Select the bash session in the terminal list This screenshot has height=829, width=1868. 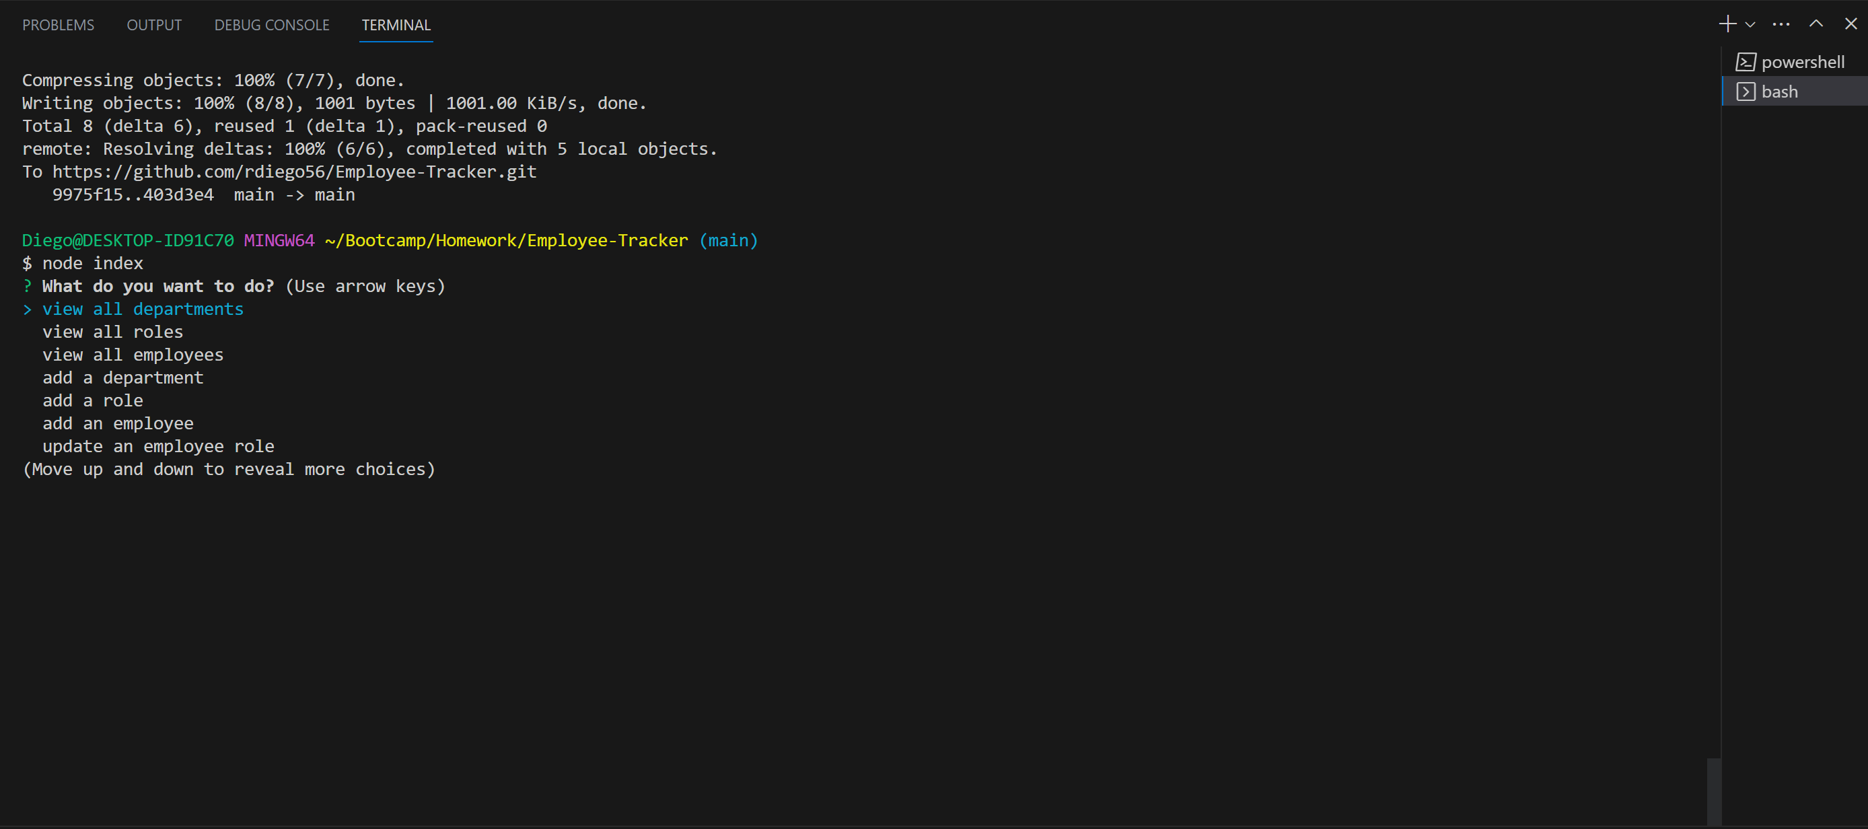[1781, 91]
